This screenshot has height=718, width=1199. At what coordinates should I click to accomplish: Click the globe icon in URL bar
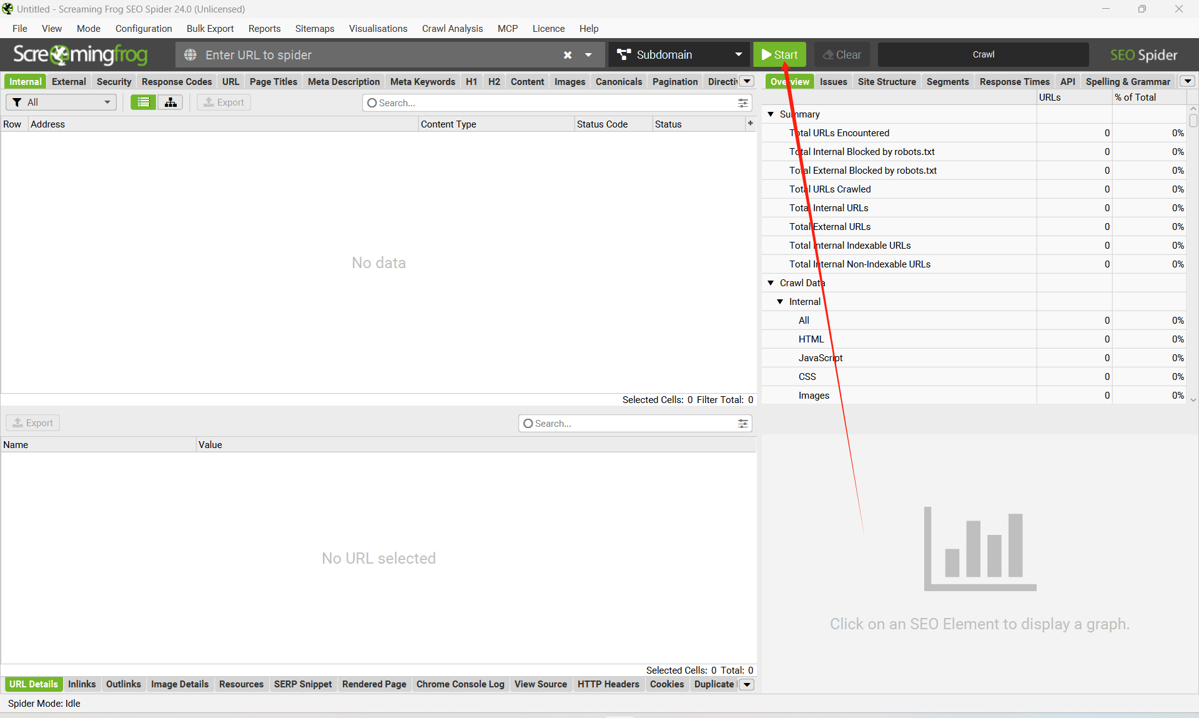(190, 55)
